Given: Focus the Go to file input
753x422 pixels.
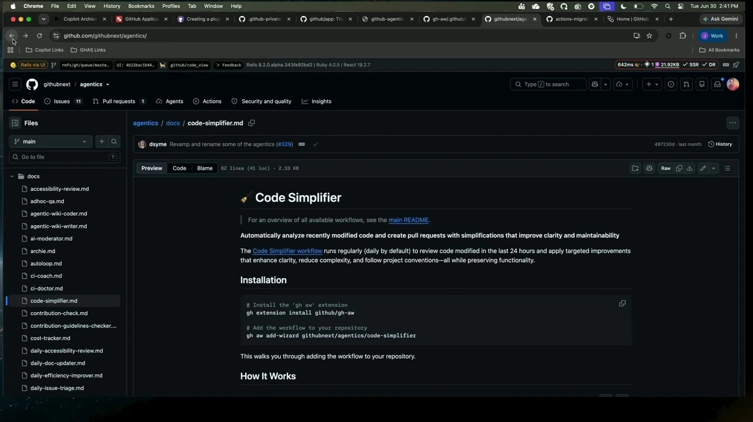Looking at the screenshot, I should point(64,157).
